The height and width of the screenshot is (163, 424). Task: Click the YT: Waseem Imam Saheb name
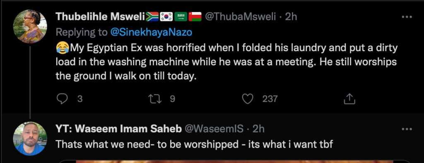(119, 129)
